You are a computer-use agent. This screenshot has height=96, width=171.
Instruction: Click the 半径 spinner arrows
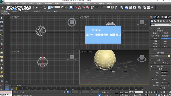pos(169,72)
